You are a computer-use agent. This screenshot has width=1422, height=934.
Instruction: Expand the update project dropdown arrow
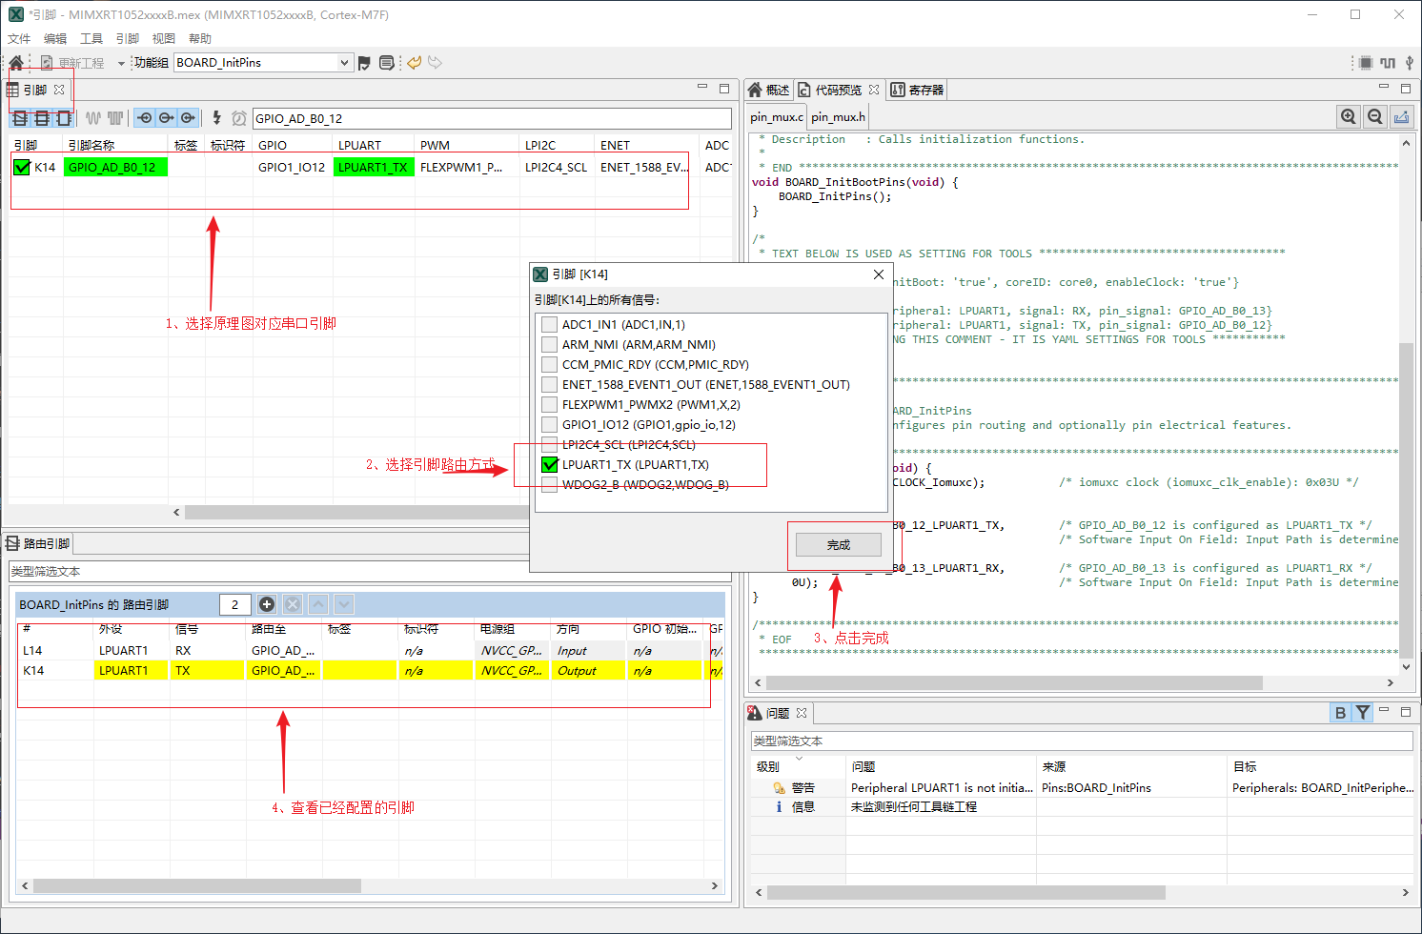click(x=121, y=64)
